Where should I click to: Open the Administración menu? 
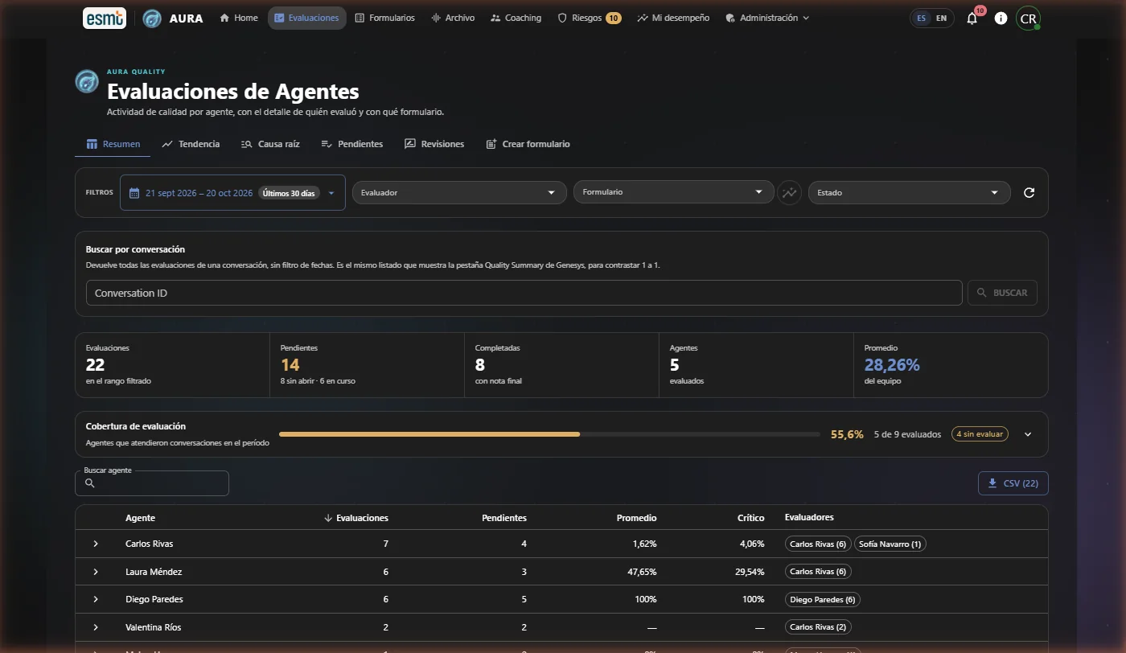tap(767, 18)
